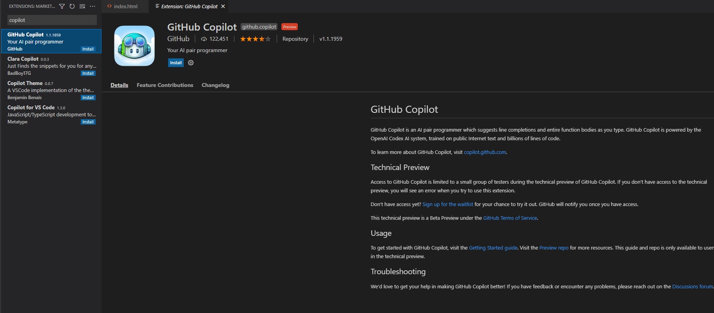Click the Metatype publisher name
Screen dimensions: 714x313
pos(17,122)
